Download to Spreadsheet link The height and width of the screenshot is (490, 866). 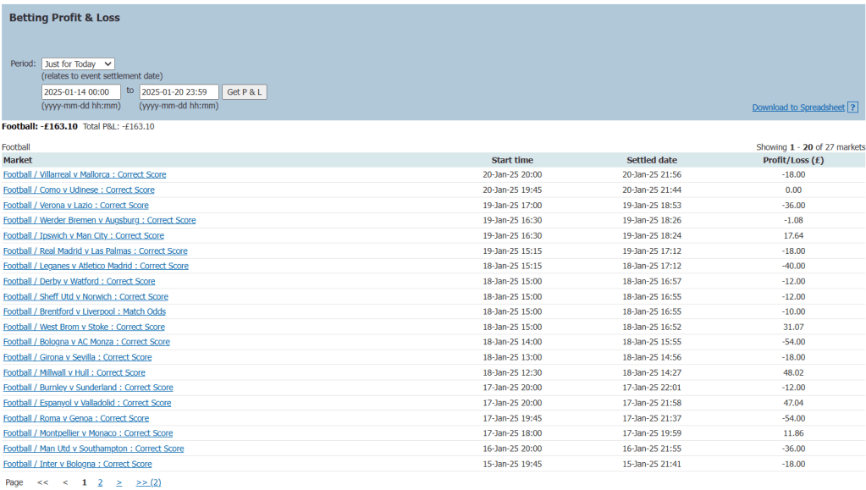[x=797, y=107]
